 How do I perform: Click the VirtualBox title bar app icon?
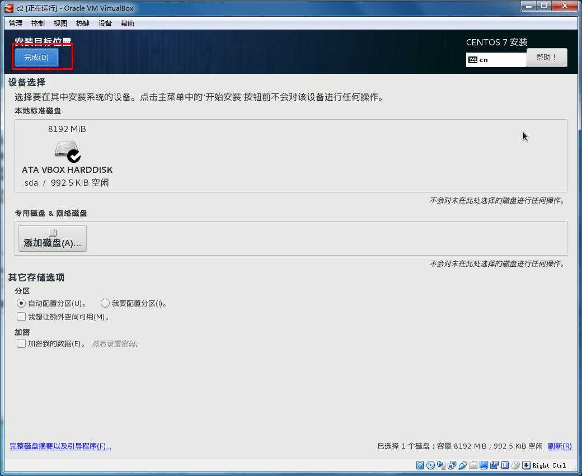point(9,8)
